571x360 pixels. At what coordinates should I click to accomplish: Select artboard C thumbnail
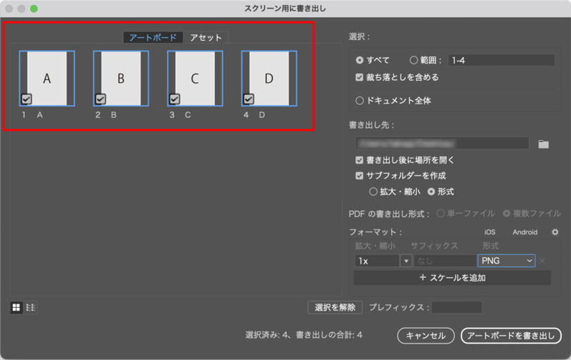pos(195,79)
